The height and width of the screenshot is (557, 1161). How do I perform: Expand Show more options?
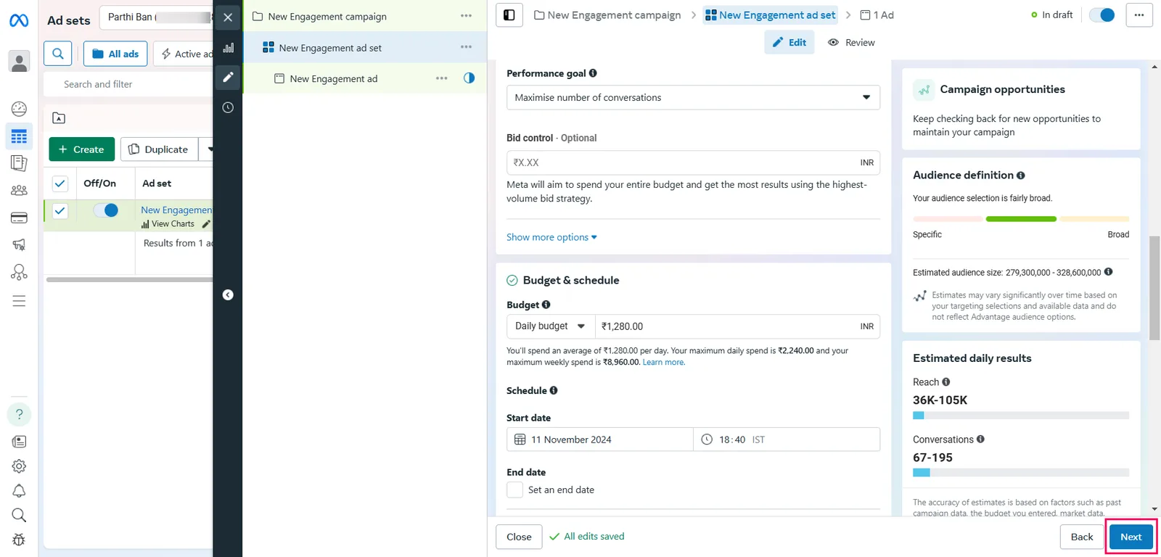pos(551,237)
